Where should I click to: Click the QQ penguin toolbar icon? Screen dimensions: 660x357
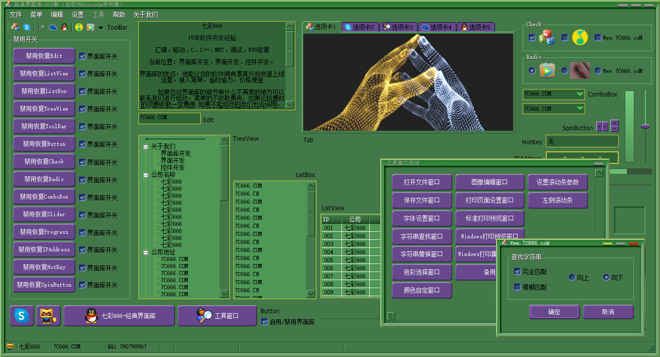tap(64, 28)
